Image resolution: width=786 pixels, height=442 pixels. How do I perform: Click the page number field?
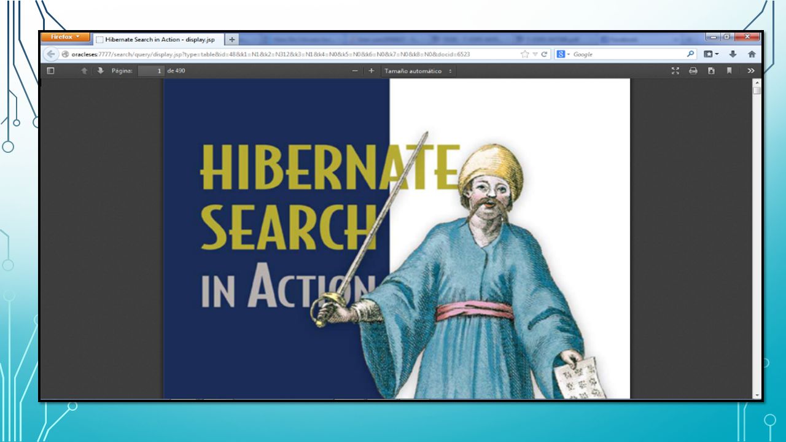point(150,71)
